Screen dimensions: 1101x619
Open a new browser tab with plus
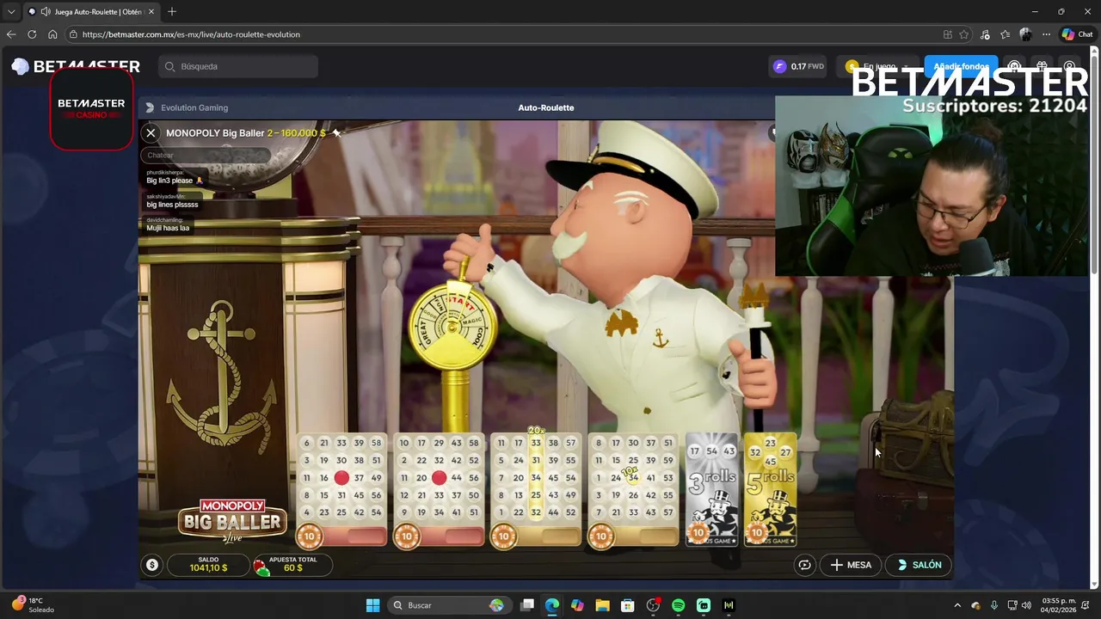[172, 11]
